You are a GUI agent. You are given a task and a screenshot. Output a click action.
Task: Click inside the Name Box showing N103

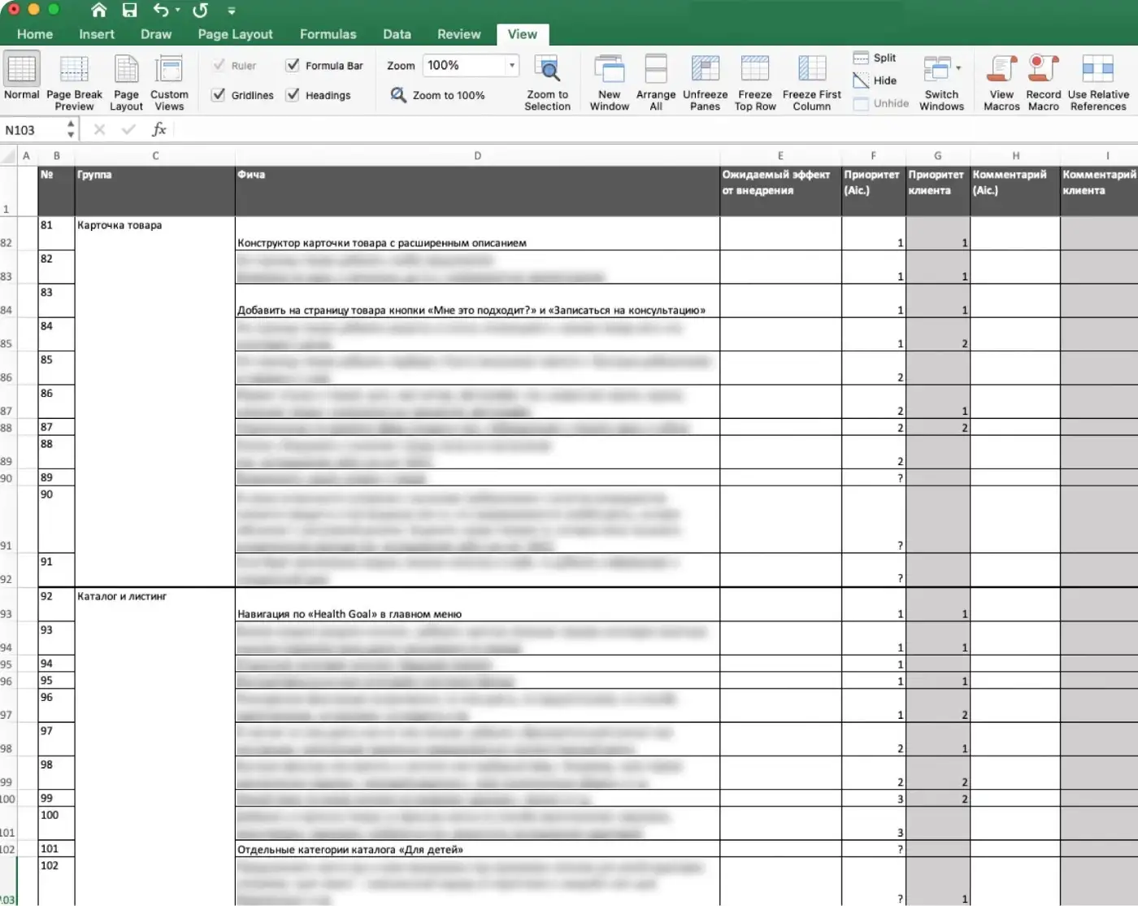click(x=31, y=130)
